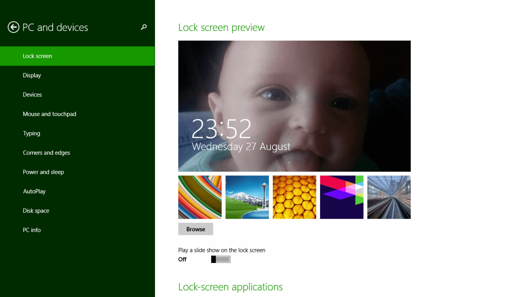Click the Off label beside the slideshow switch
Screen dimensions: 527x297
(182, 259)
